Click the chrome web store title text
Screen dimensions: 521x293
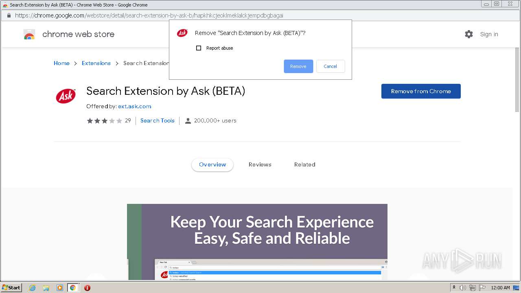[78, 34]
